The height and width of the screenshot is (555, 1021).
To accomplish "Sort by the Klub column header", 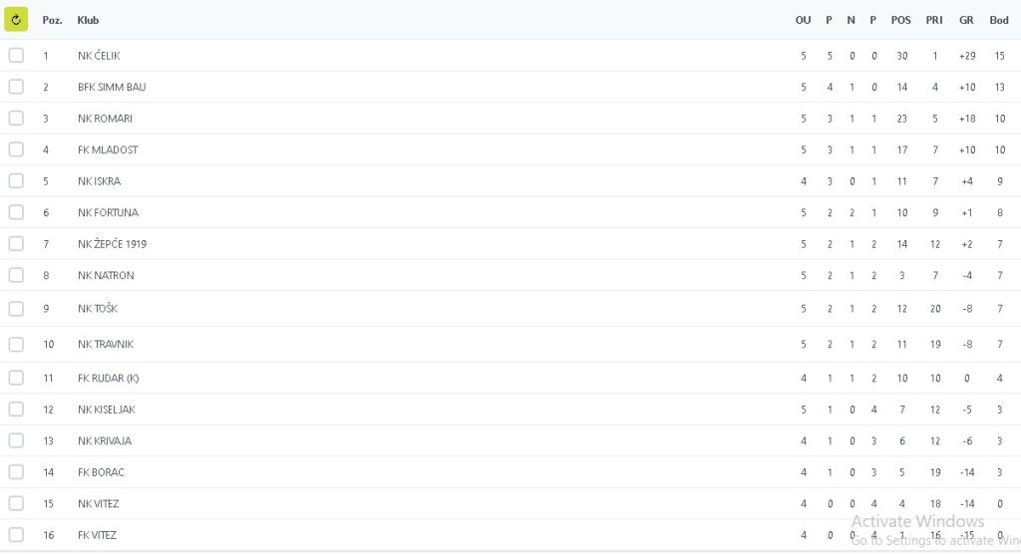I will coord(88,20).
